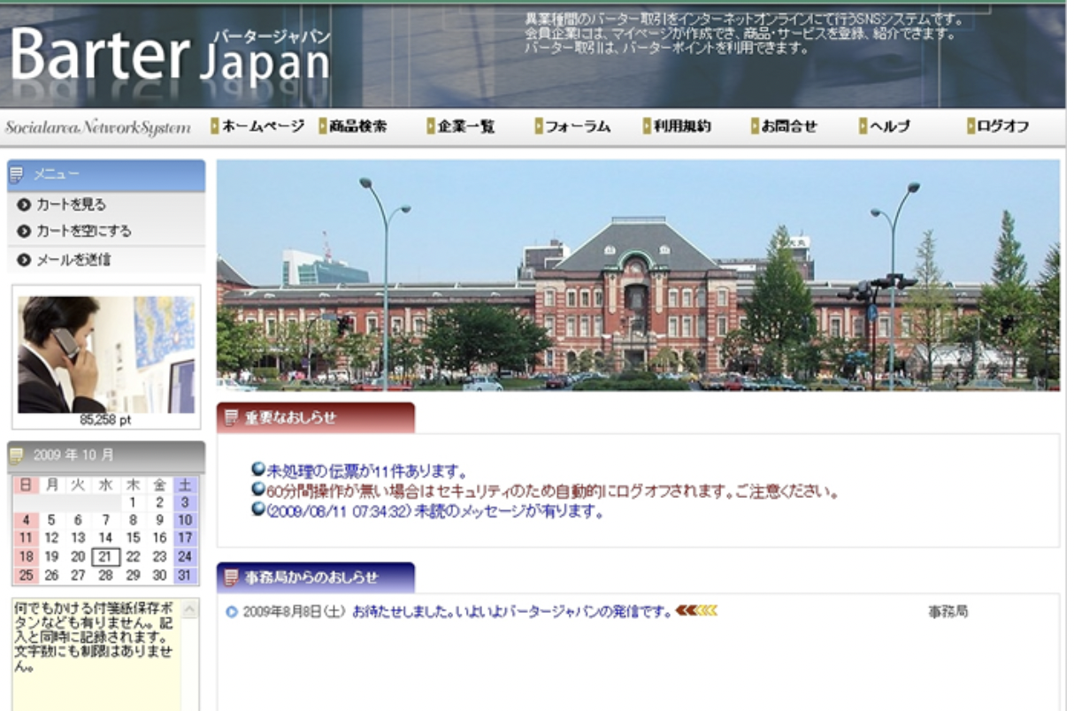
Task: Click the sticky note scrollbar up arrow
Action: 190,610
